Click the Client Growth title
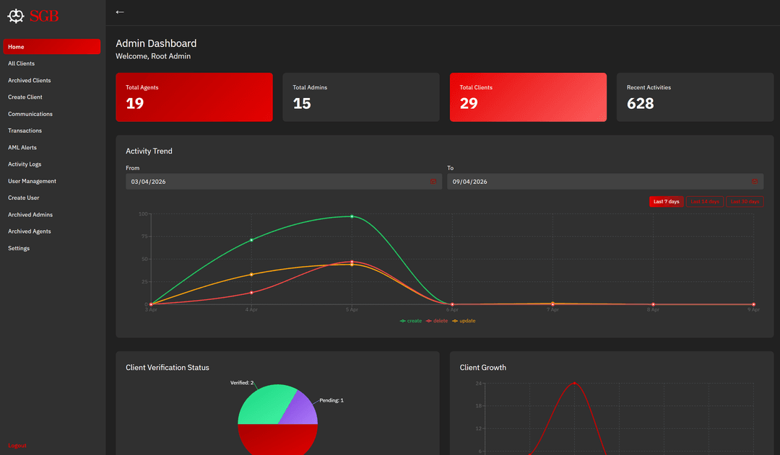Image resolution: width=780 pixels, height=455 pixels. (x=483, y=368)
